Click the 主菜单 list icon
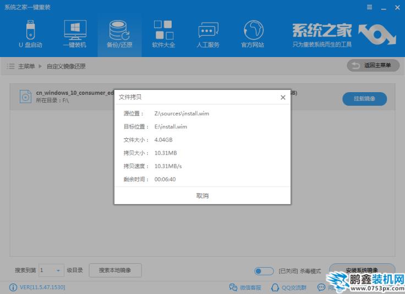This screenshot has width=405, height=294. coord(10,66)
